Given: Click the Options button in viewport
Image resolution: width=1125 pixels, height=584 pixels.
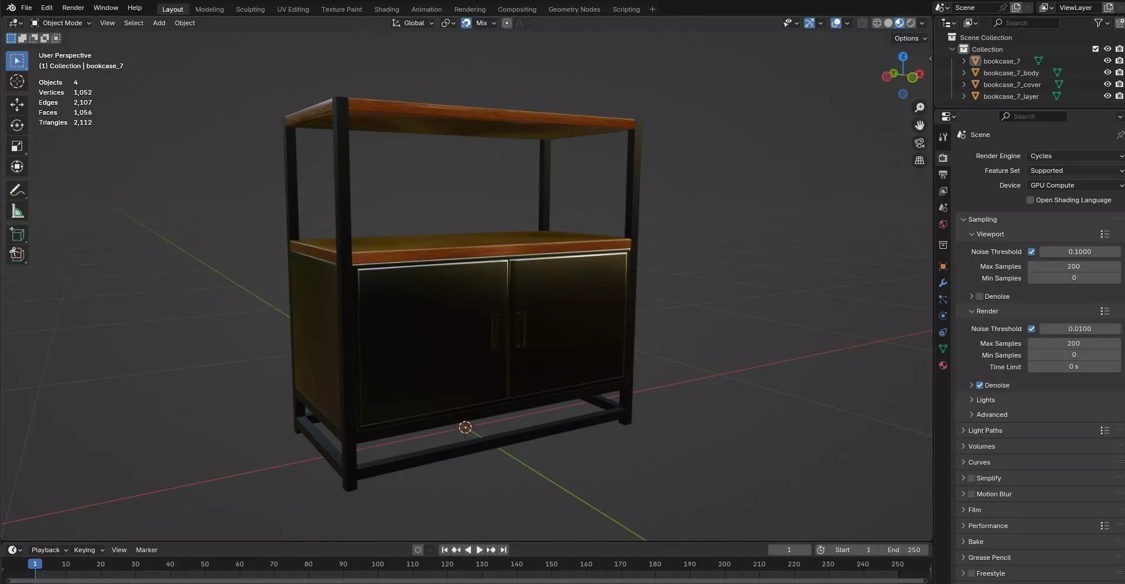Looking at the screenshot, I should [x=910, y=38].
